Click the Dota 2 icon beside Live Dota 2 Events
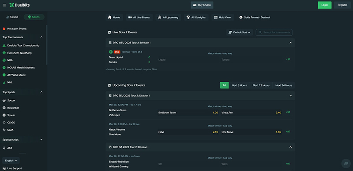The height and width of the screenshot is (171, 353). [109, 33]
